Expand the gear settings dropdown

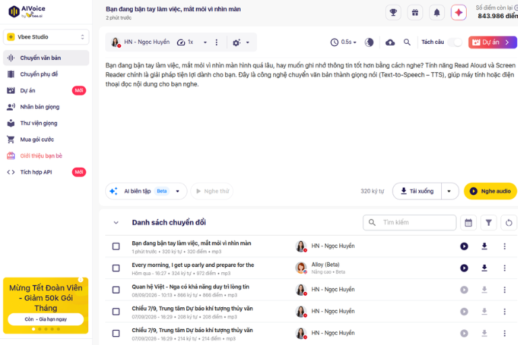coord(248,42)
